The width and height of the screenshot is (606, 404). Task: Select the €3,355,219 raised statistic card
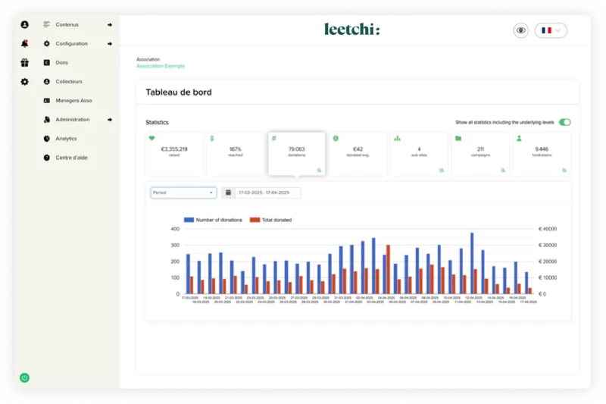click(174, 154)
